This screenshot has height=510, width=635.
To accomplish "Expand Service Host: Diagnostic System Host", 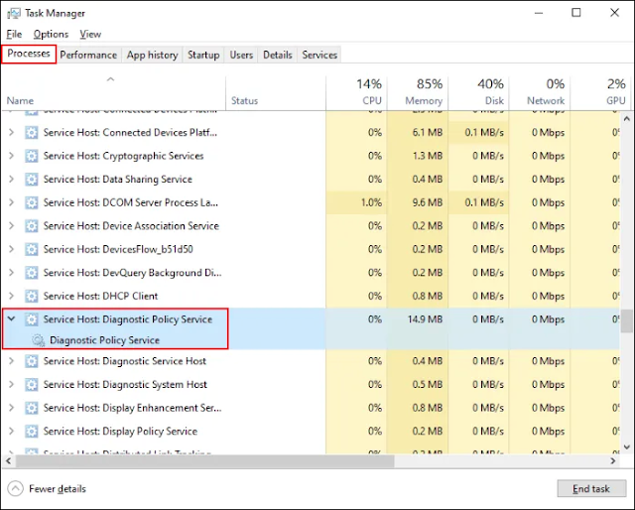I will click(x=11, y=384).
